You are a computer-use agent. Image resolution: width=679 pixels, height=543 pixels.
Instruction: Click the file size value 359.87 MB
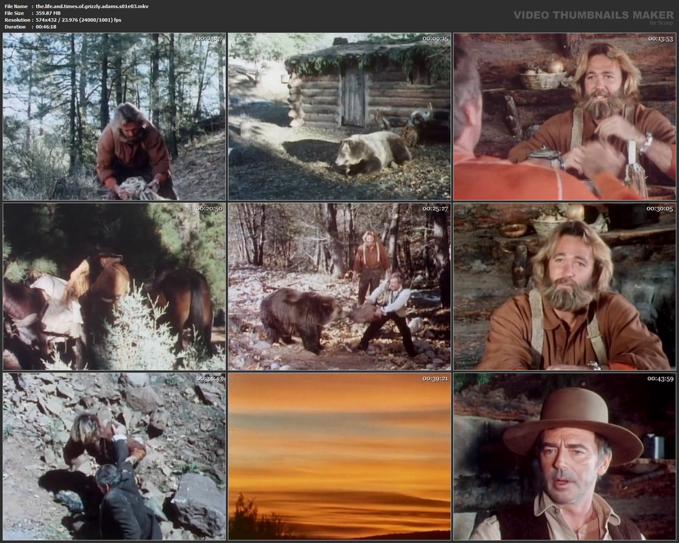pyautogui.click(x=48, y=13)
